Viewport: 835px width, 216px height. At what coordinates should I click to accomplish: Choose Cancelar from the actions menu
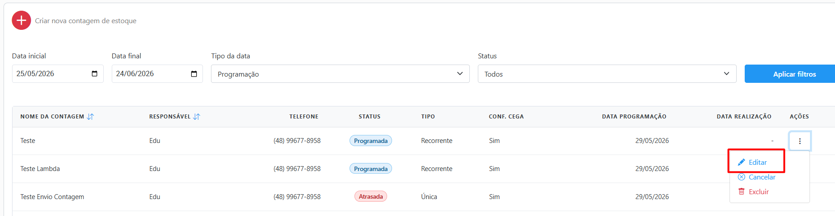coord(762,177)
